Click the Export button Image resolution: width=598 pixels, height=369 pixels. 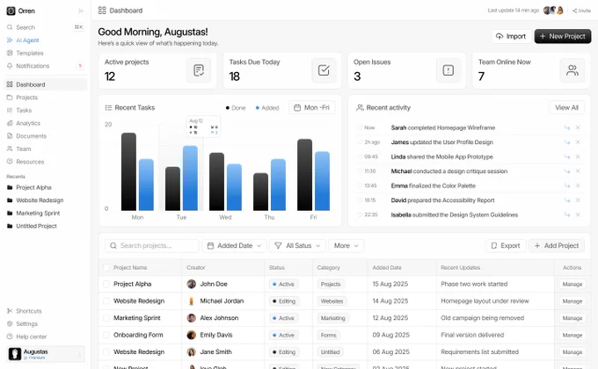pyautogui.click(x=506, y=246)
